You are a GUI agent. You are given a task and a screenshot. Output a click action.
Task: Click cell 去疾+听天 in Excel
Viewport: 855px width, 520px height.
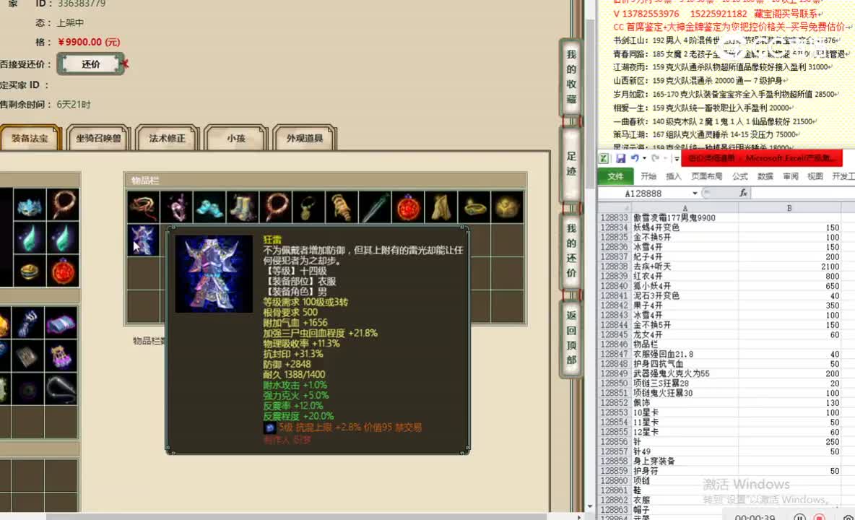pyautogui.click(x=685, y=266)
